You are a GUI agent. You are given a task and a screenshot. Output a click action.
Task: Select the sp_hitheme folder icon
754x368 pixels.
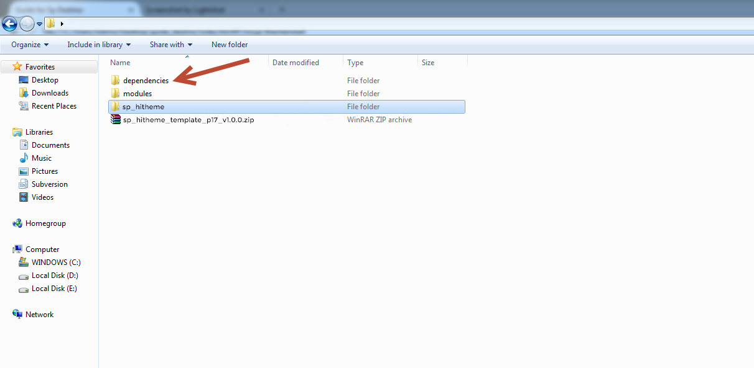pyautogui.click(x=116, y=107)
